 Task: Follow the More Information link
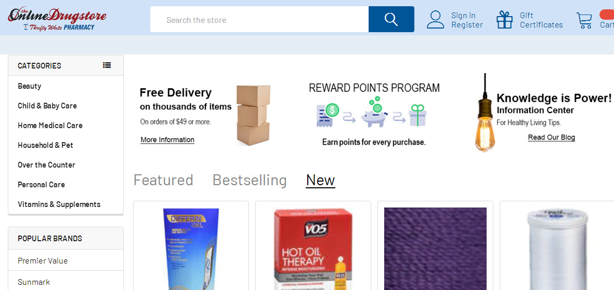167,140
